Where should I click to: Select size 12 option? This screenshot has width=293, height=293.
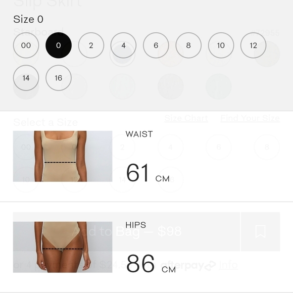254,45
